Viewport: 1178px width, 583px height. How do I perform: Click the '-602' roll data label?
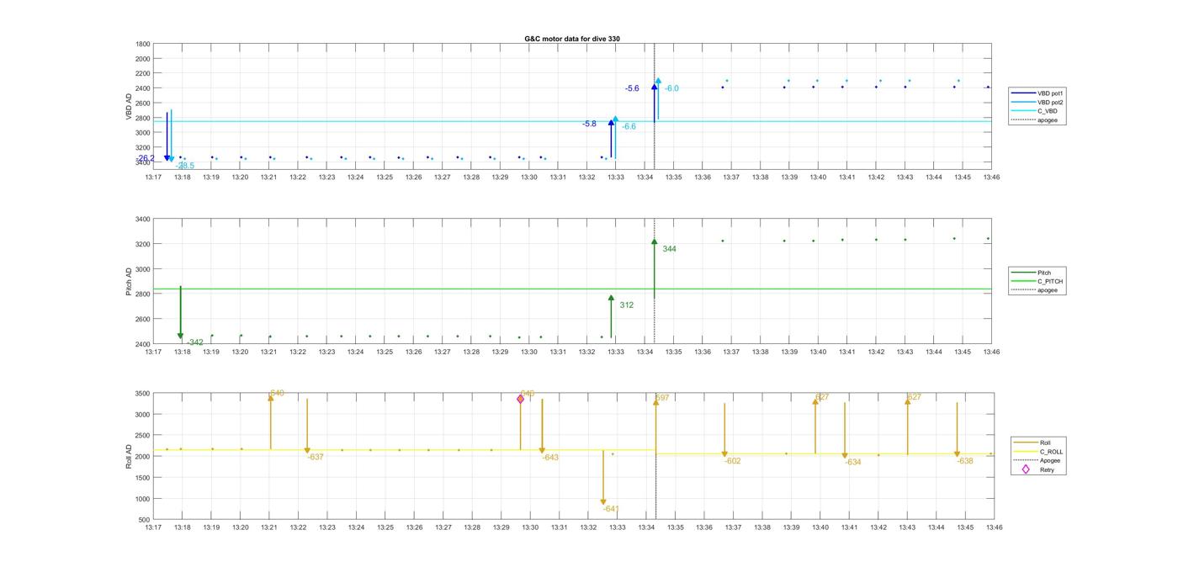pyautogui.click(x=733, y=461)
